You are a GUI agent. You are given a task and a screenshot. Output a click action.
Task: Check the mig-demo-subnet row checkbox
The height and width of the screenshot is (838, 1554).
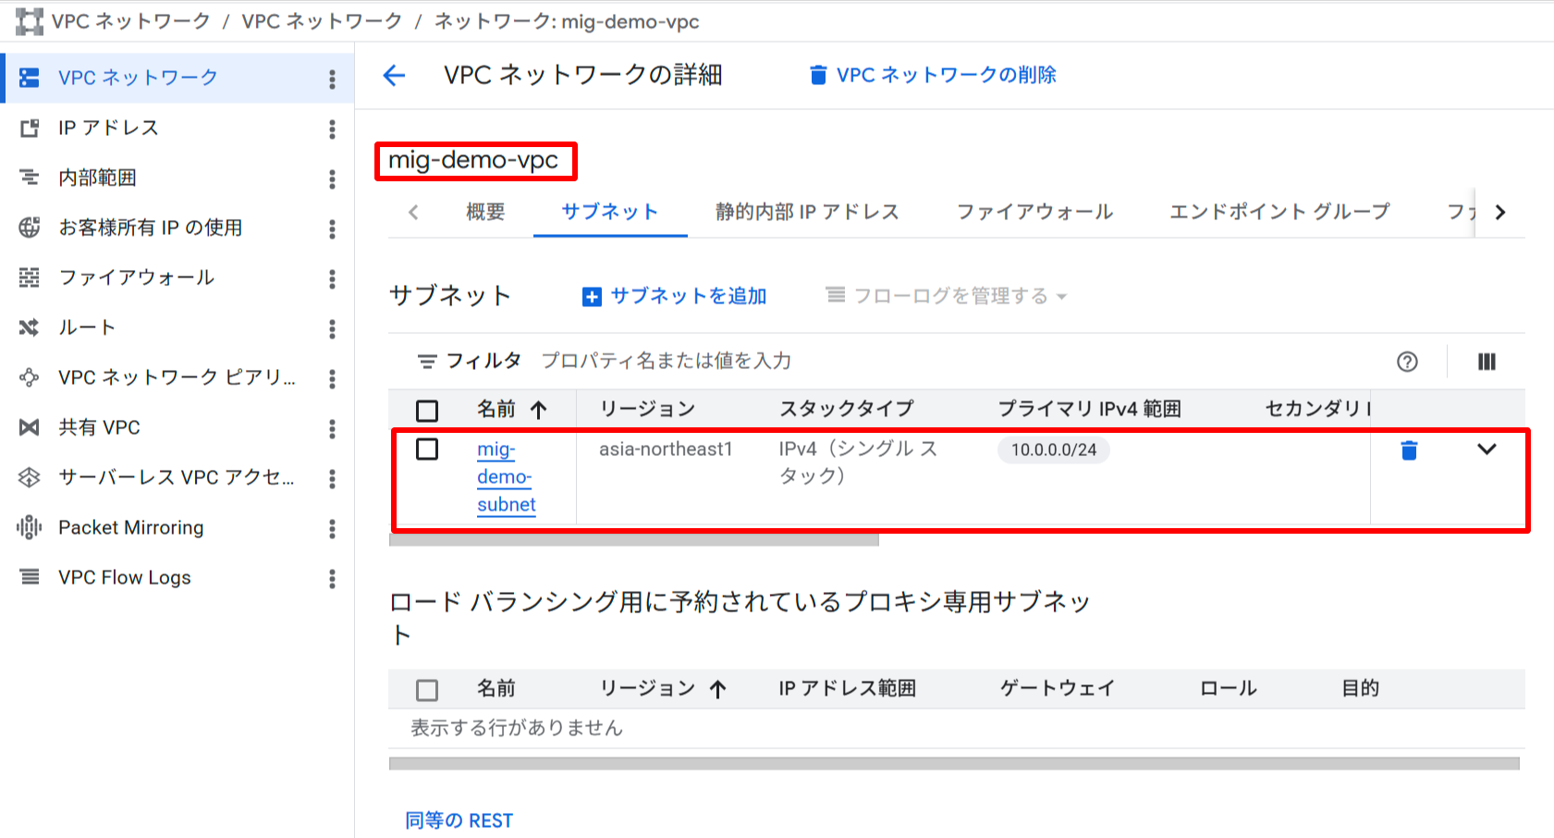pyautogui.click(x=427, y=450)
